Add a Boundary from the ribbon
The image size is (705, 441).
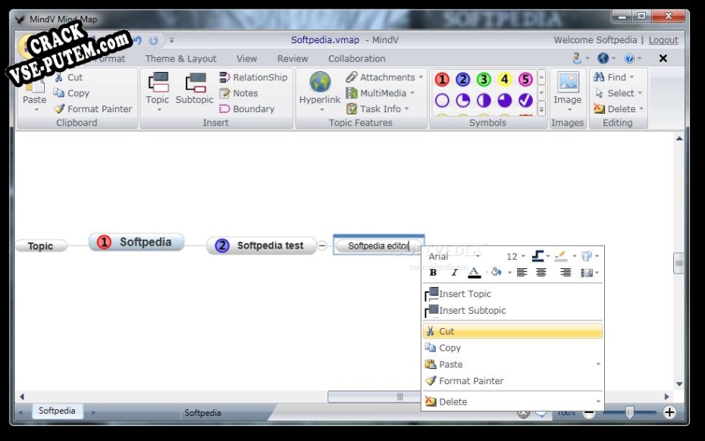[x=247, y=109]
